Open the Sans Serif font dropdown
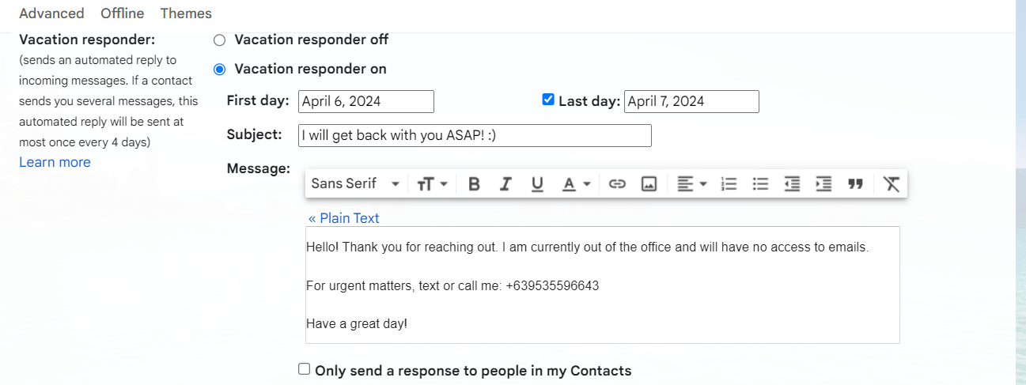This screenshot has width=1026, height=385. pyautogui.click(x=356, y=184)
